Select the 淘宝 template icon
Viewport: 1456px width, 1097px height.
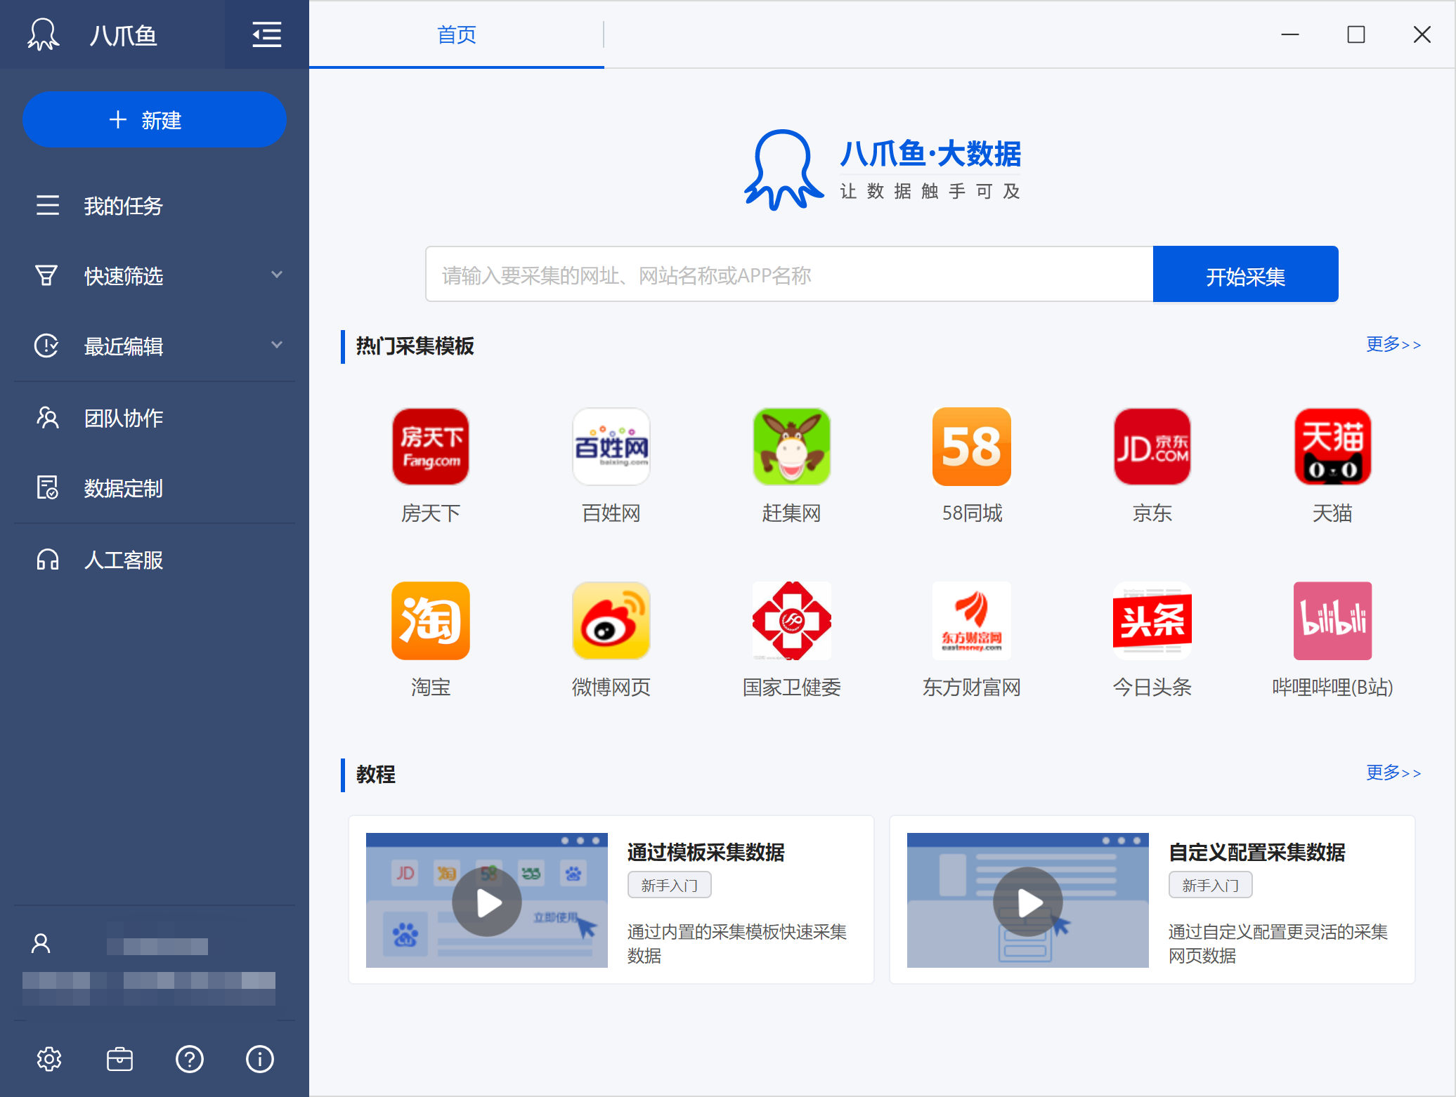(x=430, y=621)
